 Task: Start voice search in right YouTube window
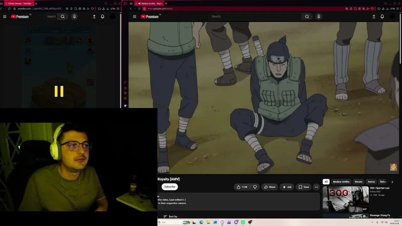coord(319,17)
